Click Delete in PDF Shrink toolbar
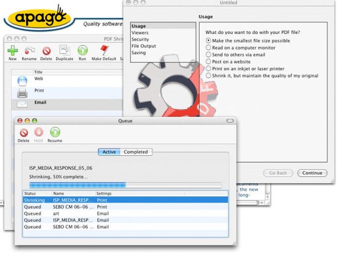The image size is (339, 256). pyautogui.click(x=46, y=51)
